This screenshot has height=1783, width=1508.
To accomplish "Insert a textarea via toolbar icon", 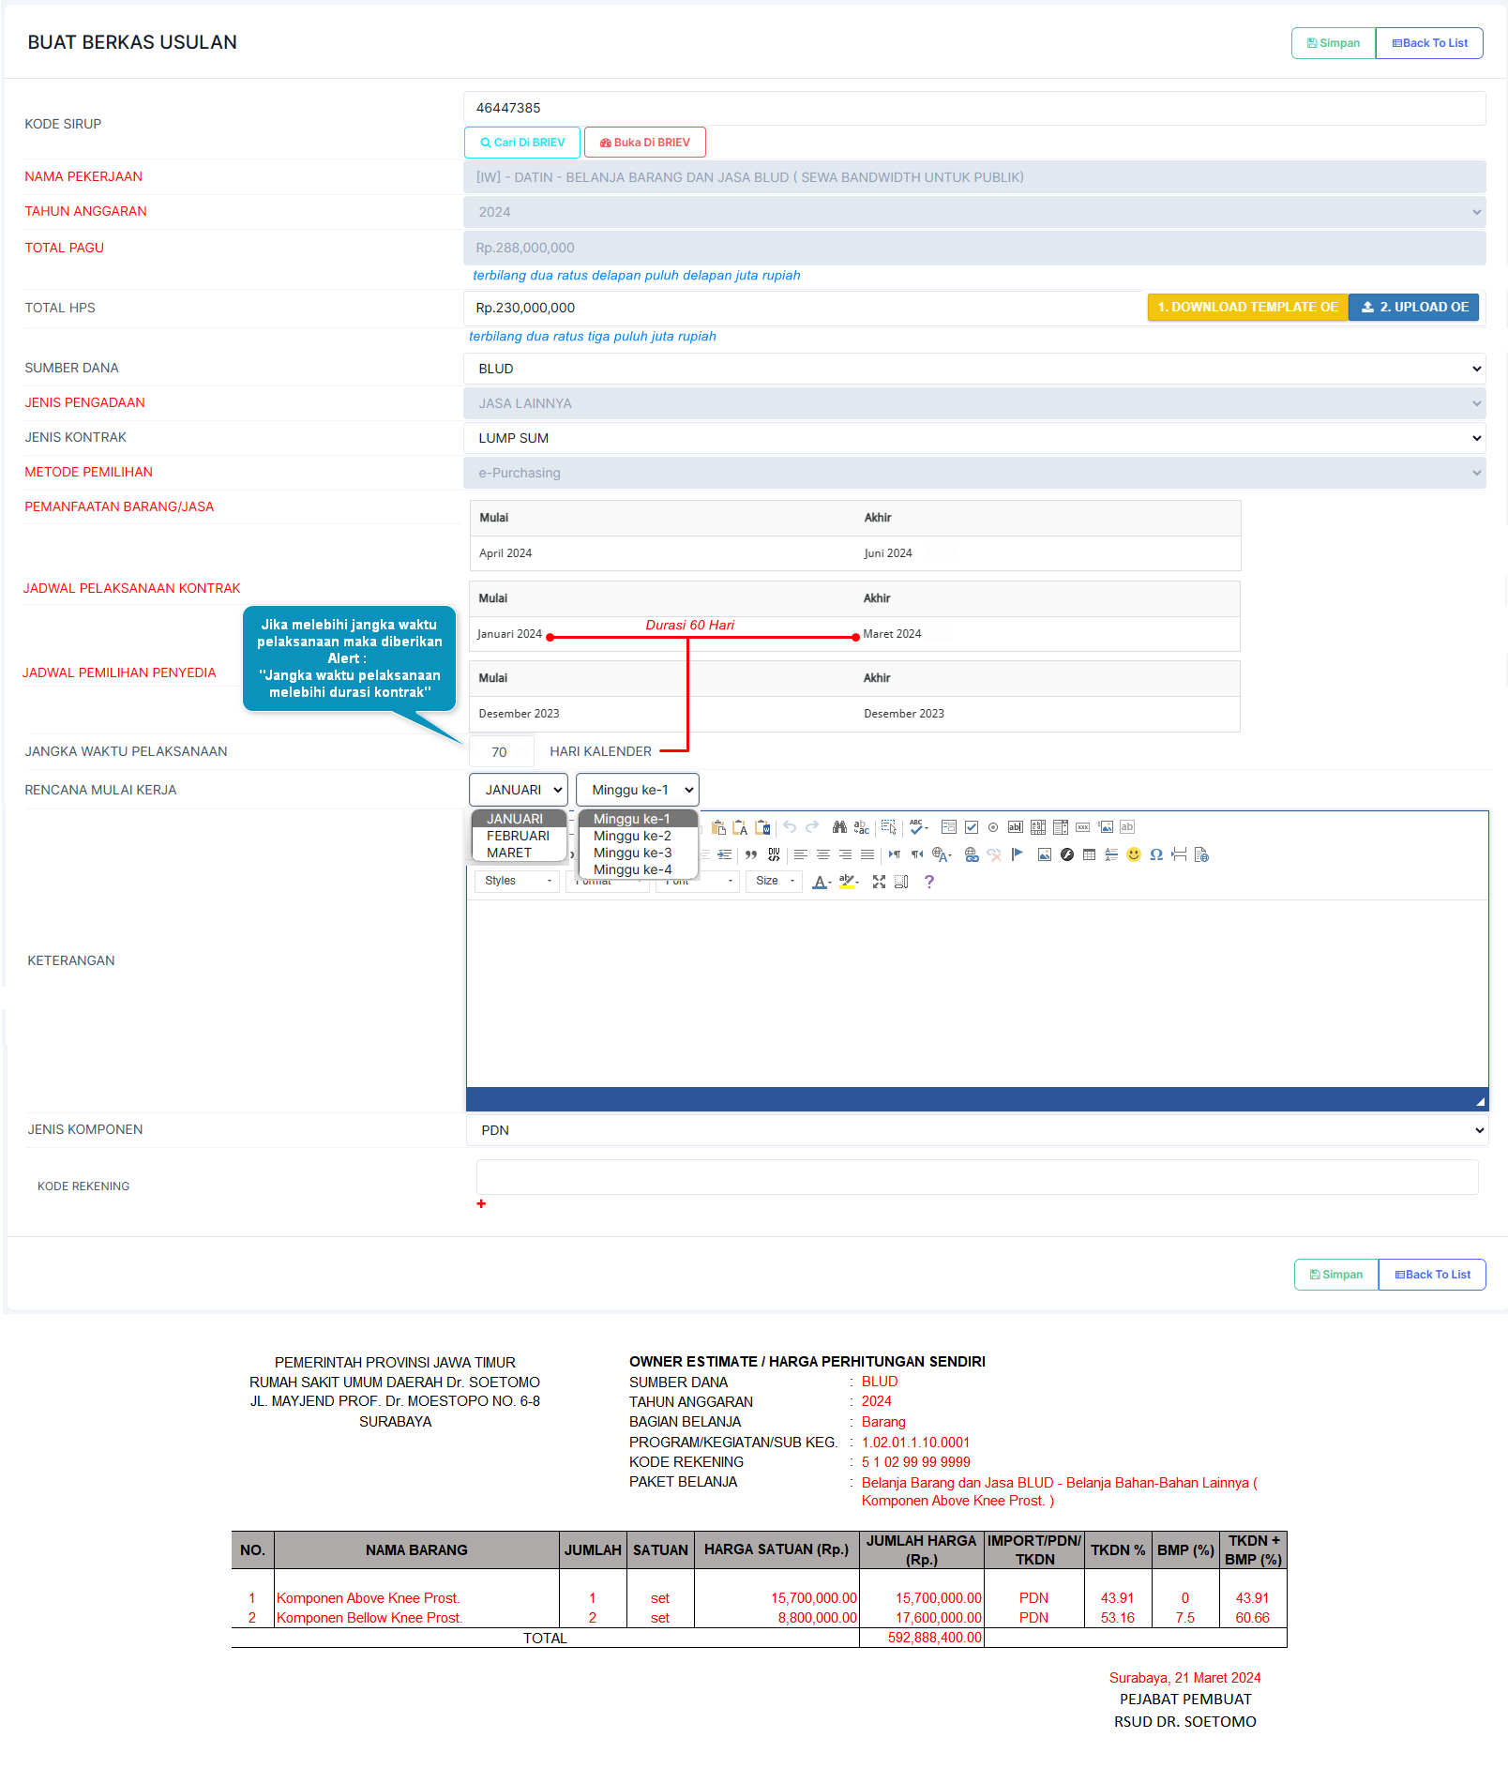I will pyautogui.click(x=1038, y=827).
